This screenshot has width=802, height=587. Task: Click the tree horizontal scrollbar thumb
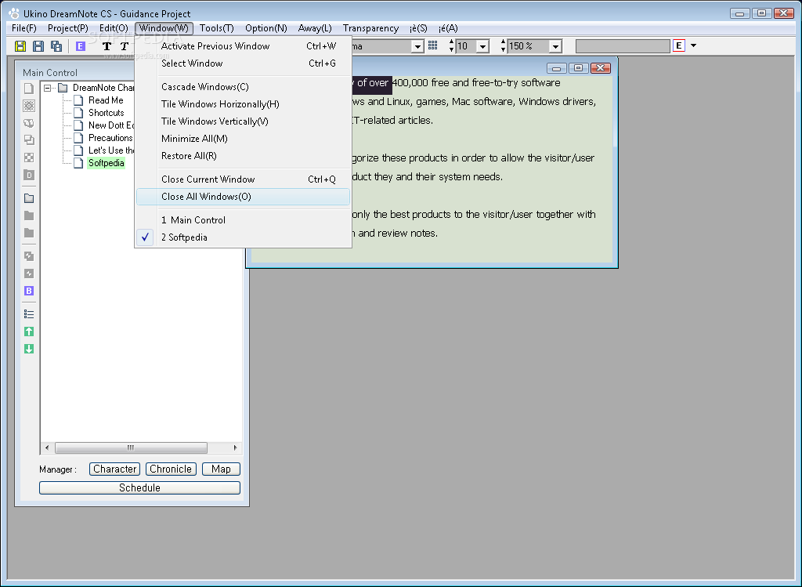[x=131, y=447]
